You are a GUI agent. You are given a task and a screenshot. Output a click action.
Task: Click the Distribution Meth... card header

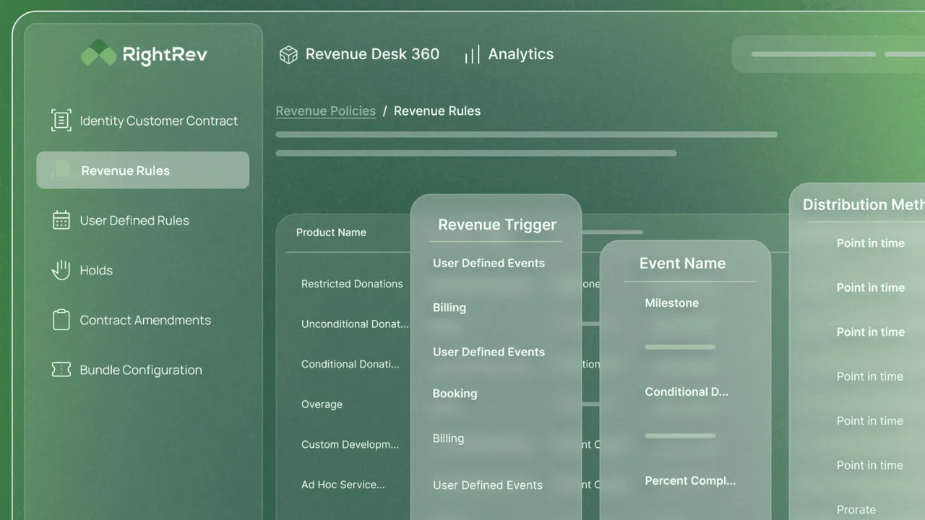tap(864, 205)
